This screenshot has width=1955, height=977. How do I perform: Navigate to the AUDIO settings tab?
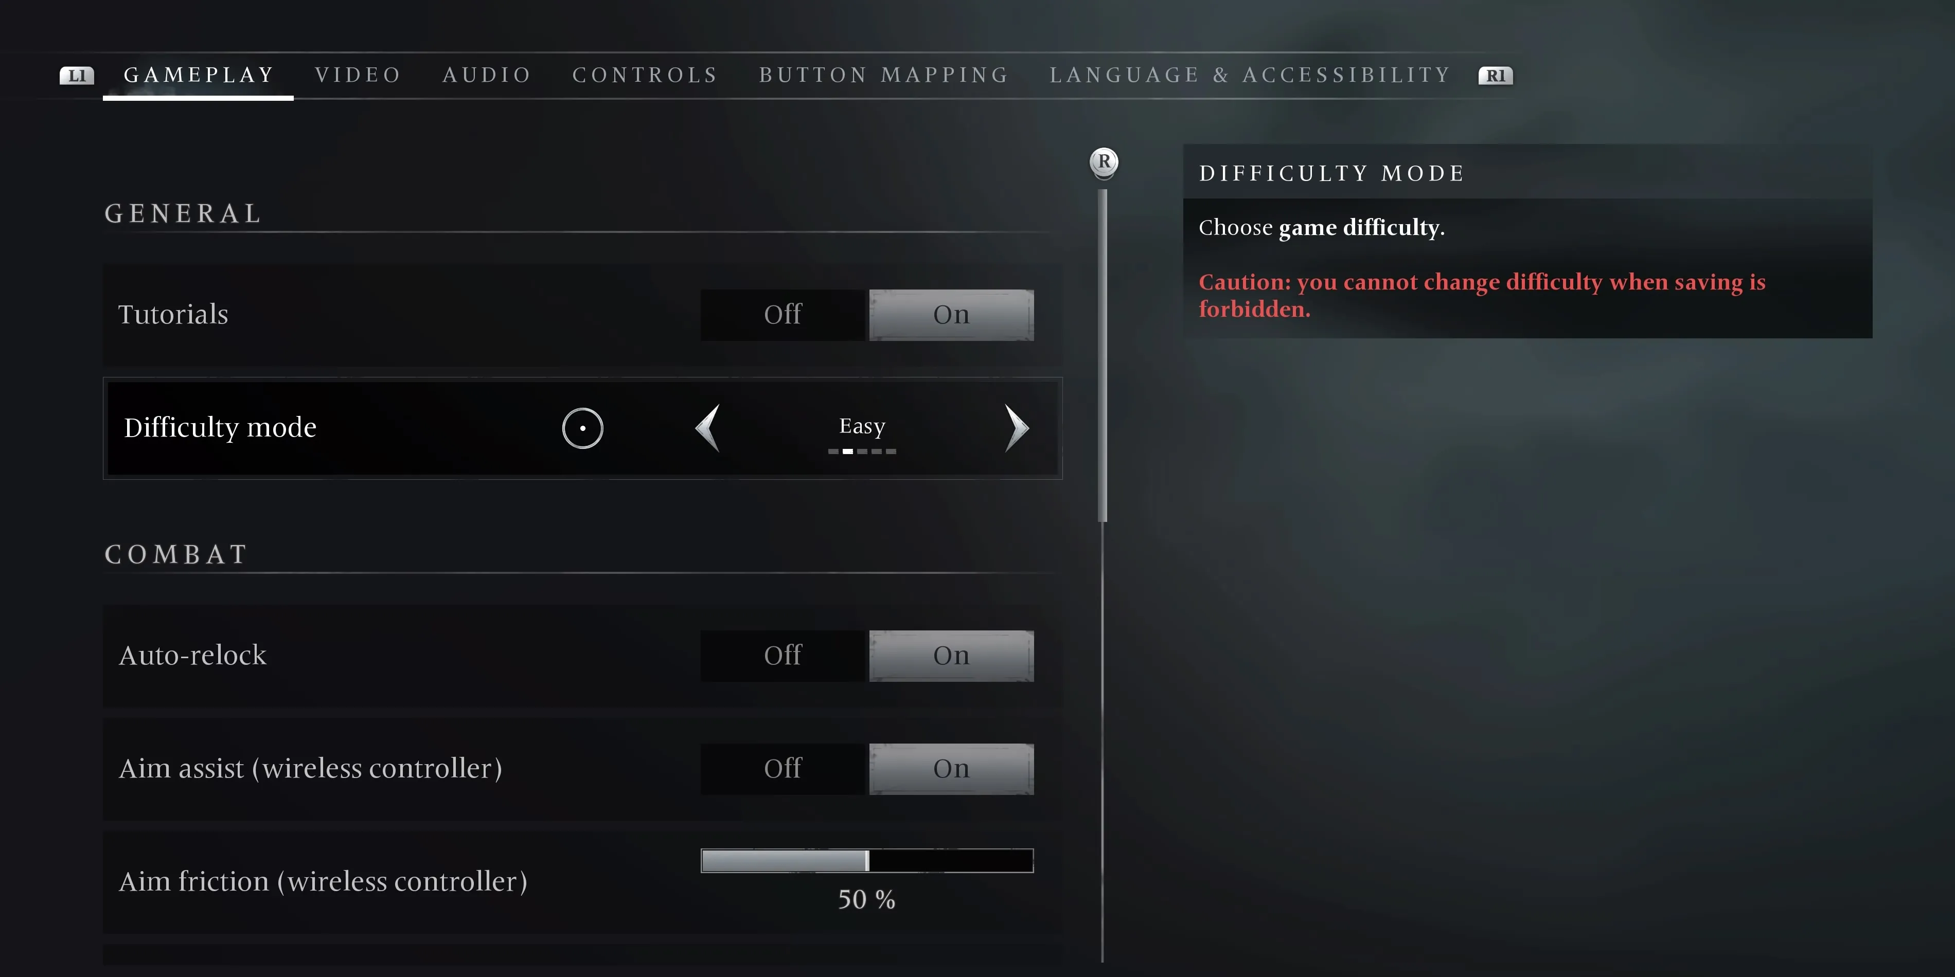pos(488,75)
